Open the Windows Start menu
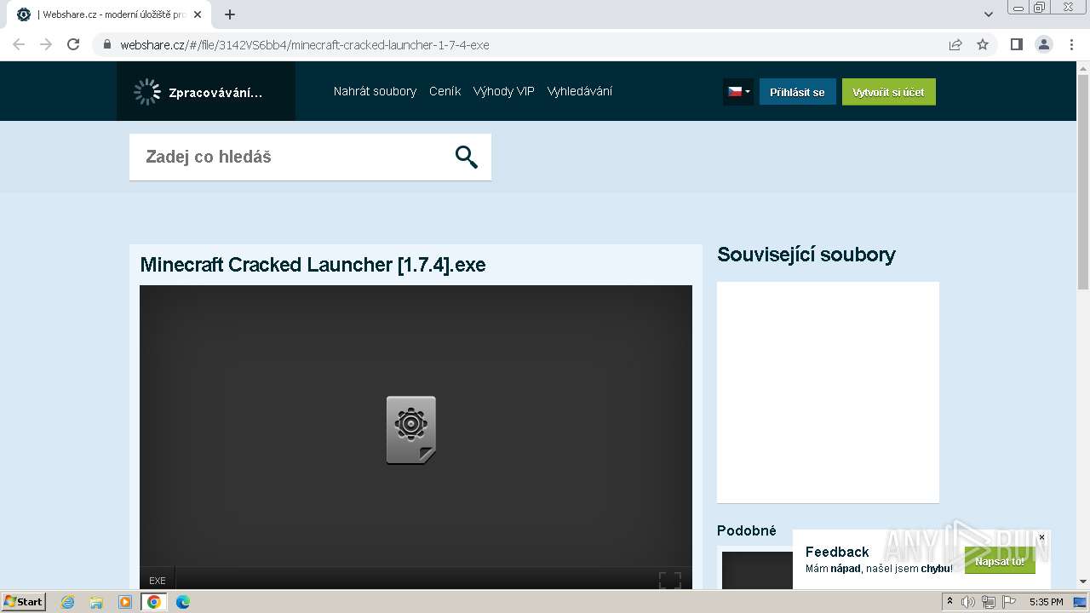The height and width of the screenshot is (613, 1090). (x=24, y=601)
